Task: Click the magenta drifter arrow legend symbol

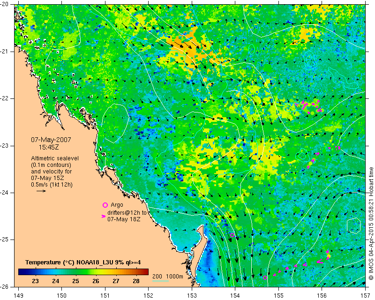Action: [103, 216]
